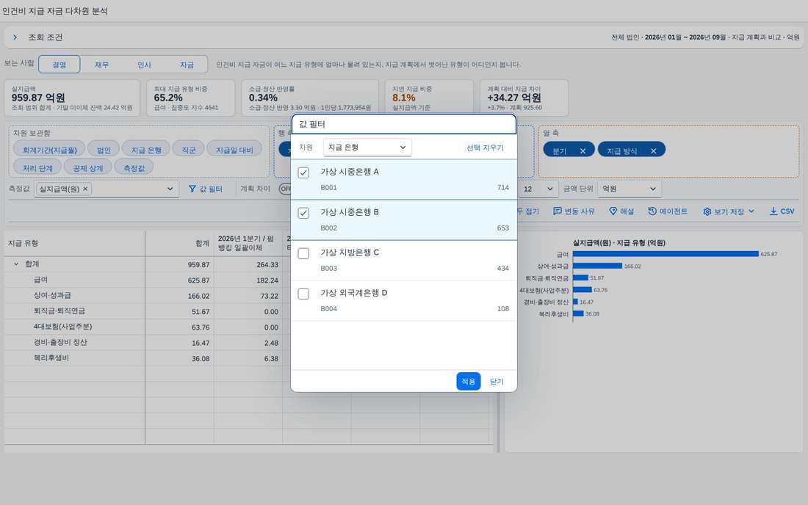The image size is (808, 505).
Task: Toggle the 계획 차이 OFF switch
Action: 285,189
